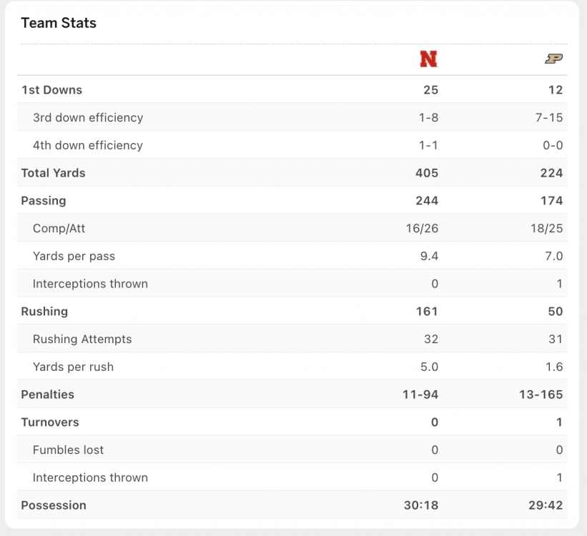Click the Comp/Att row label
Viewport: 587px width, 536px height.
[x=59, y=229]
